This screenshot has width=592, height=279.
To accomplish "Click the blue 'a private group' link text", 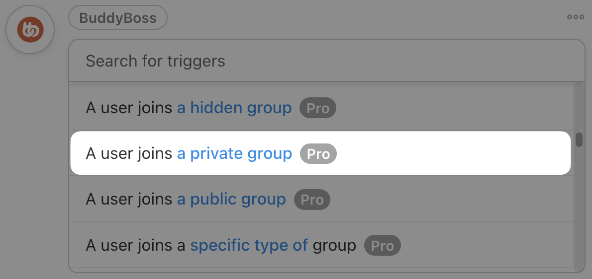I will coord(234,154).
